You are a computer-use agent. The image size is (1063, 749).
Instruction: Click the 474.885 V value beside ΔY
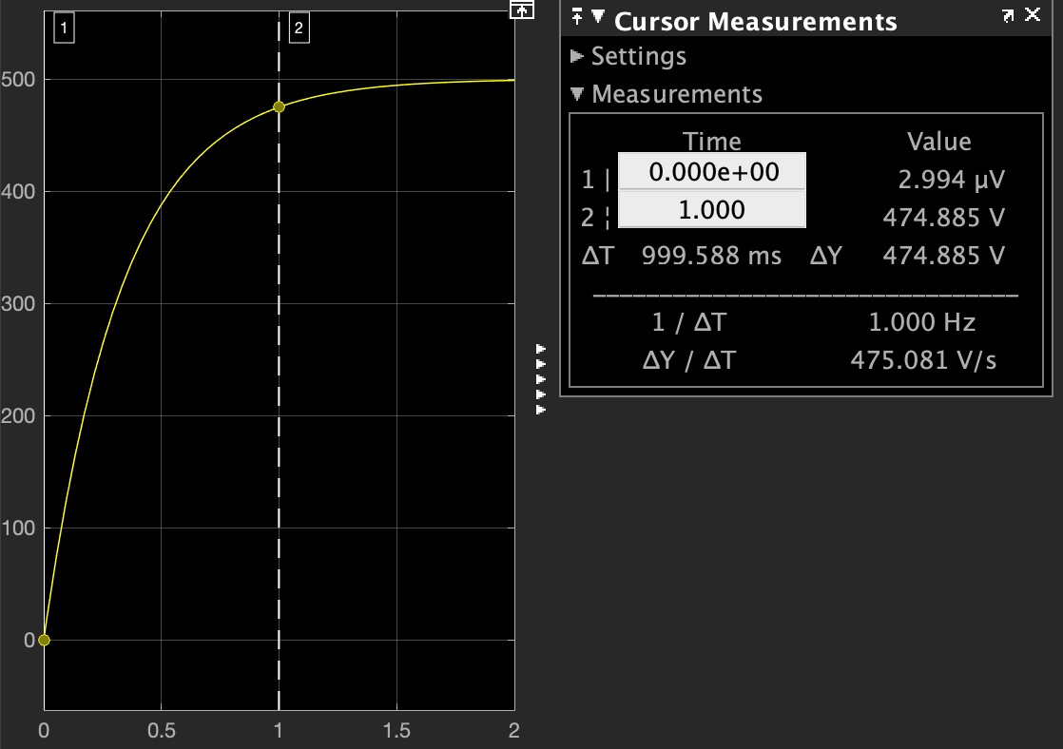pyautogui.click(x=944, y=256)
